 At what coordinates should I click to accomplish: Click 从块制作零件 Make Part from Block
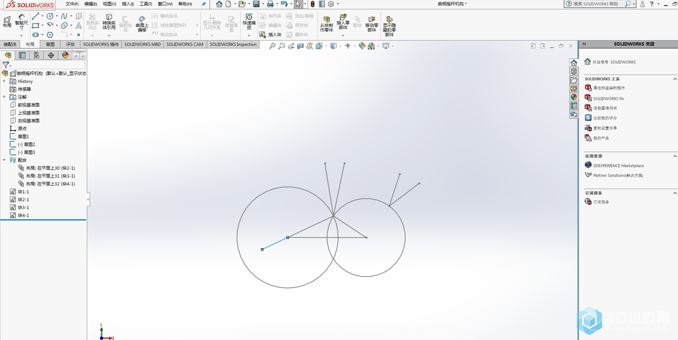click(327, 24)
